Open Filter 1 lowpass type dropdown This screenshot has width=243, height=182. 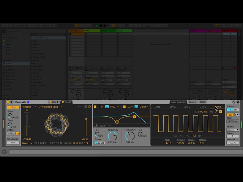click(x=100, y=107)
